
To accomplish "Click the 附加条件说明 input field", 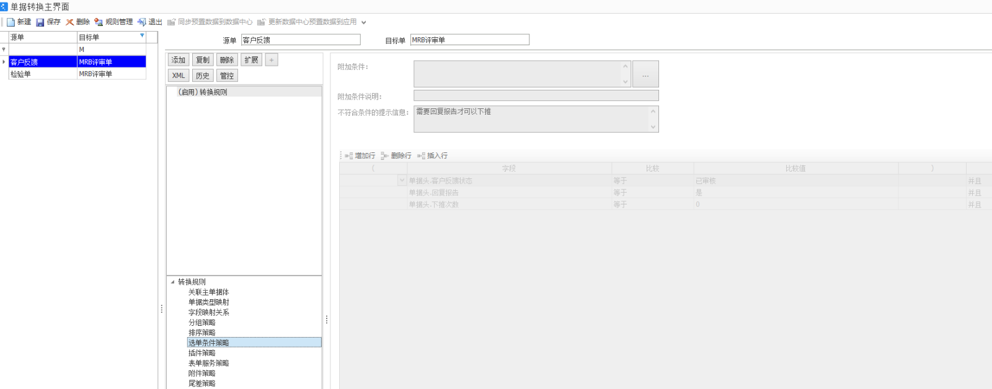I will point(536,96).
